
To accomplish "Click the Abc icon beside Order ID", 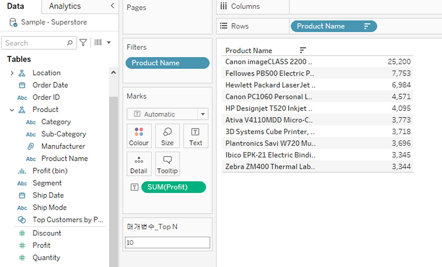I will pyautogui.click(x=22, y=98).
